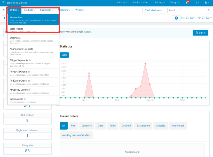Image resolution: width=213 pixels, height=157 pixels.
Task: Click the storefront hamburger icon
Action: pos(3,2)
